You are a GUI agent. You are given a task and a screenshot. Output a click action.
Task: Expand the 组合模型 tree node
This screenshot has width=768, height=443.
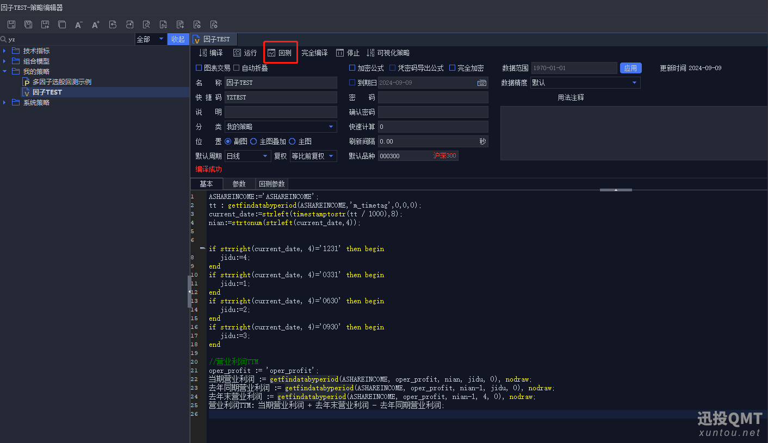pos(4,61)
